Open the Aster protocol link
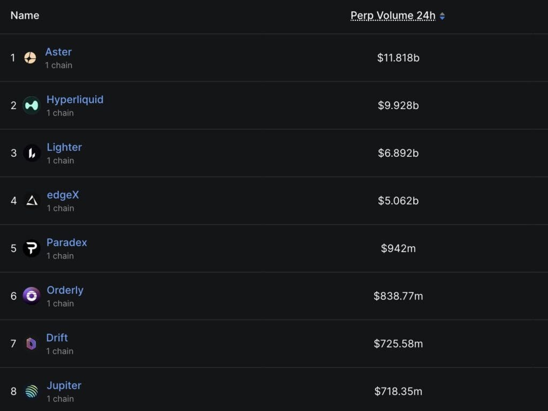 click(58, 52)
